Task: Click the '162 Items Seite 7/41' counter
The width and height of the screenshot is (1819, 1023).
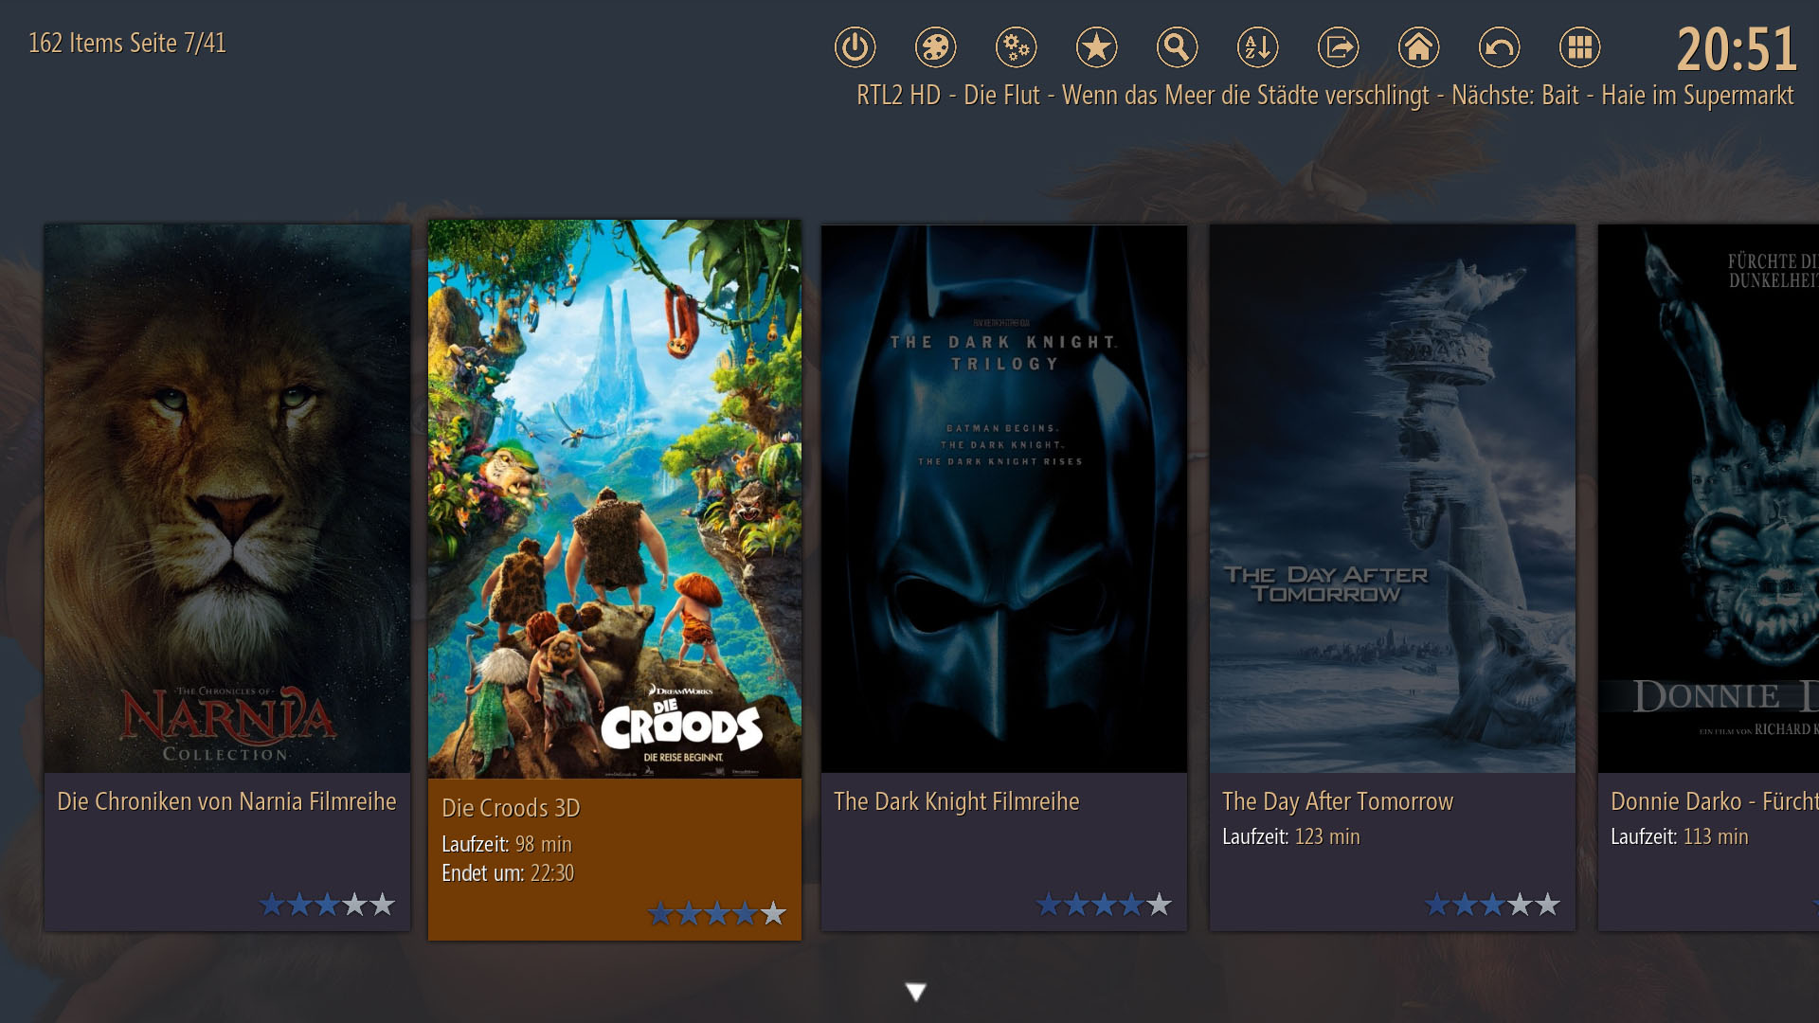Action: [x=127, y=44]
